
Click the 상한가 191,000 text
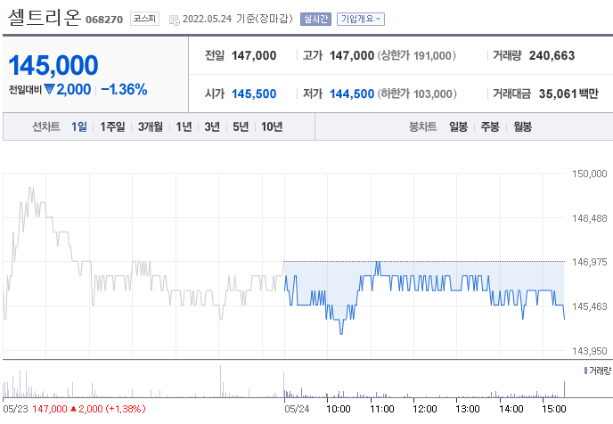click(x=417, y=55)
